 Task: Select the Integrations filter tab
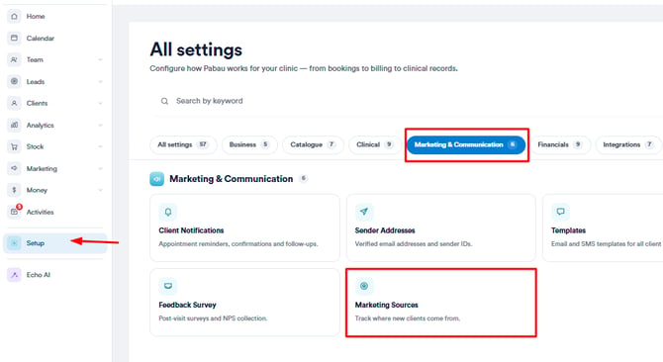point(628,144)
